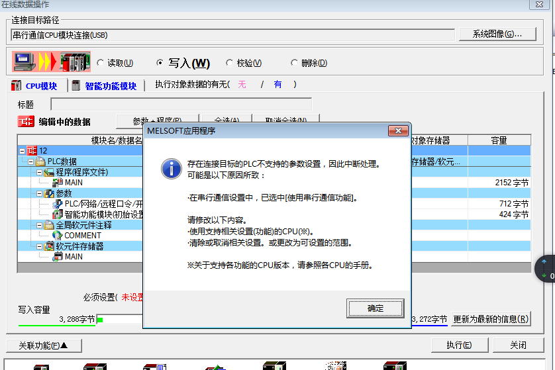Click the blue info icon in dialog
Image resolution: width=555 pixels, height=370 pixels.
171,167
